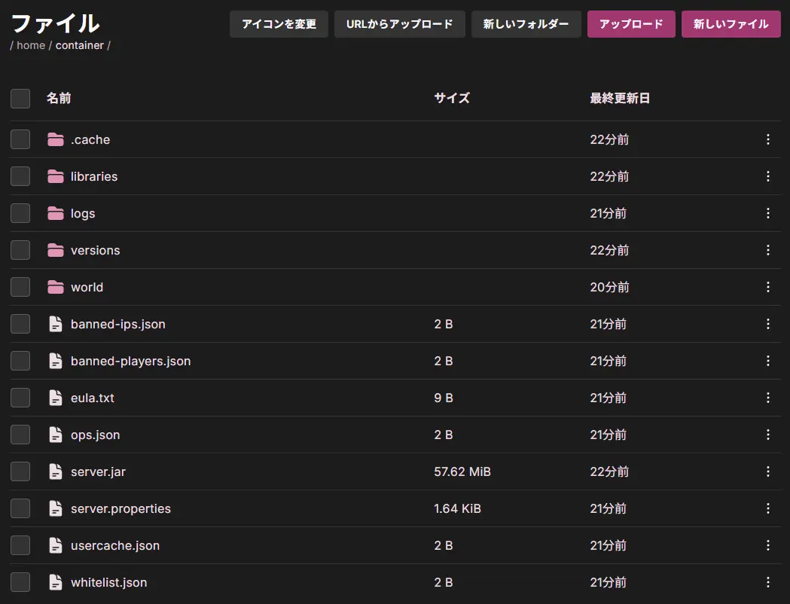This screenshot has height=604, width=790.
Task: Go to home in the breadcrumb
Action: pyautogui.click(x=31, y=45)
